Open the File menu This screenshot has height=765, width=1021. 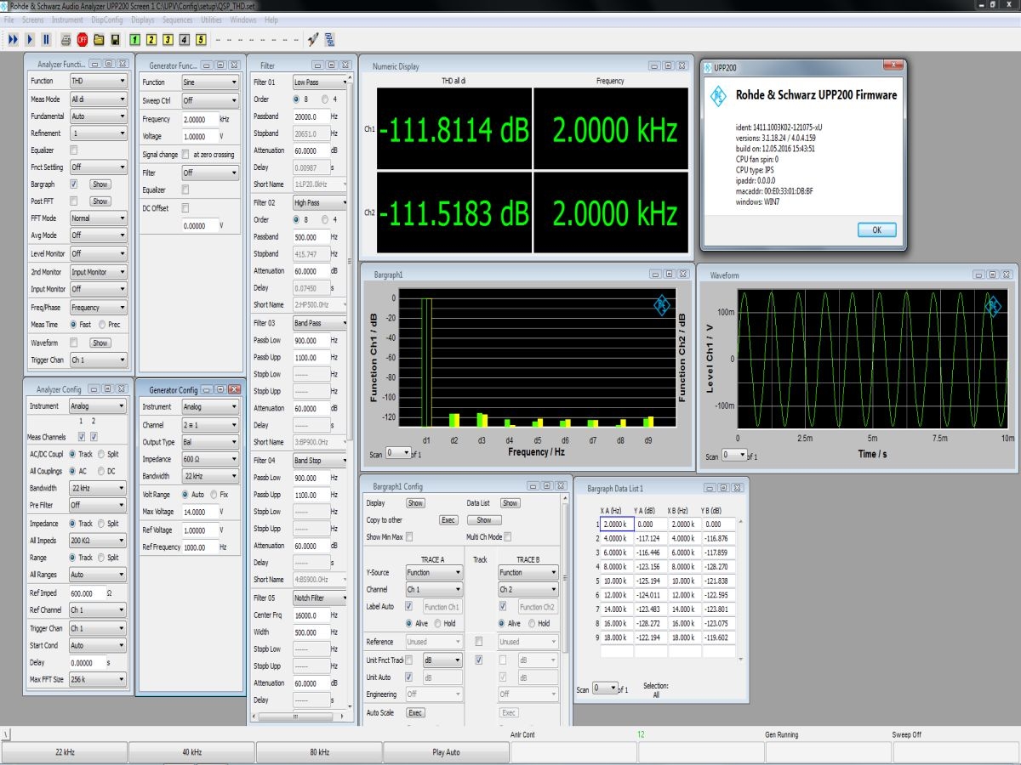pyautogui.click(x=9, y=19)
